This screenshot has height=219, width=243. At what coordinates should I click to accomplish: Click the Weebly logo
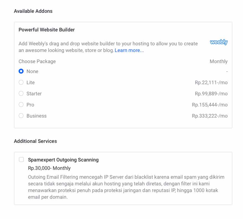click(x=219, y=42)
